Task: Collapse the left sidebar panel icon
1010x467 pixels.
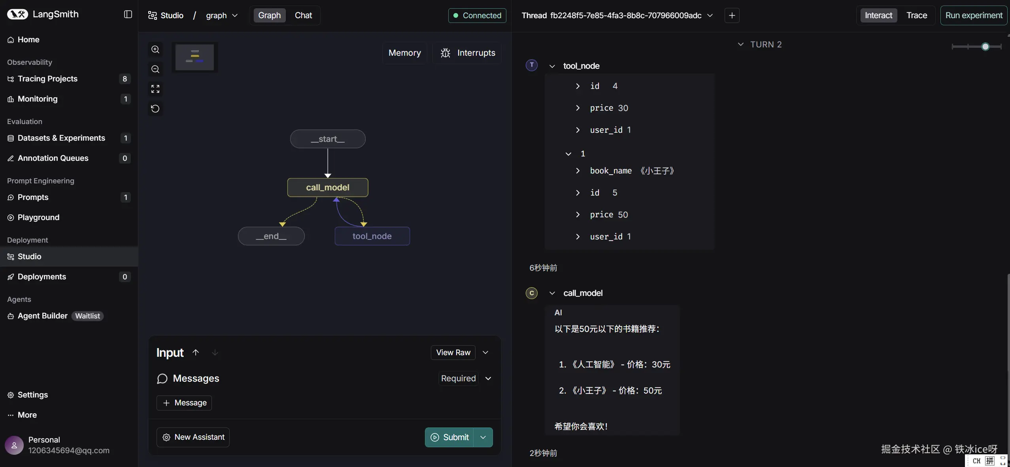Action: [x=128, y=15]
